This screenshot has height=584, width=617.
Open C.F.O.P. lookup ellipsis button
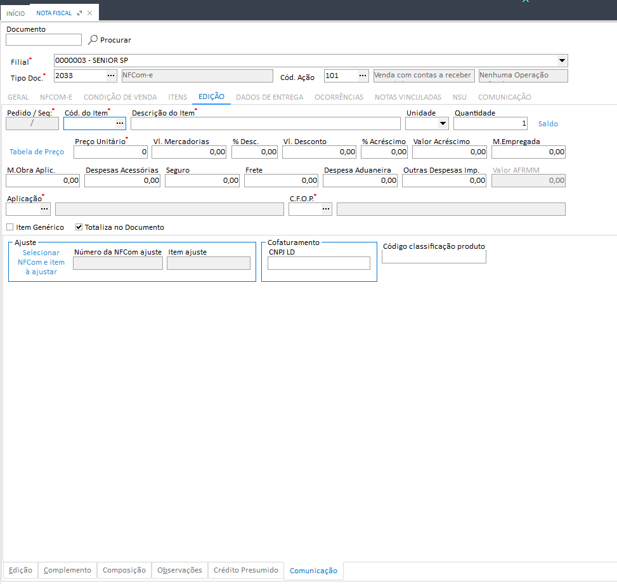[x=326, y=209]
